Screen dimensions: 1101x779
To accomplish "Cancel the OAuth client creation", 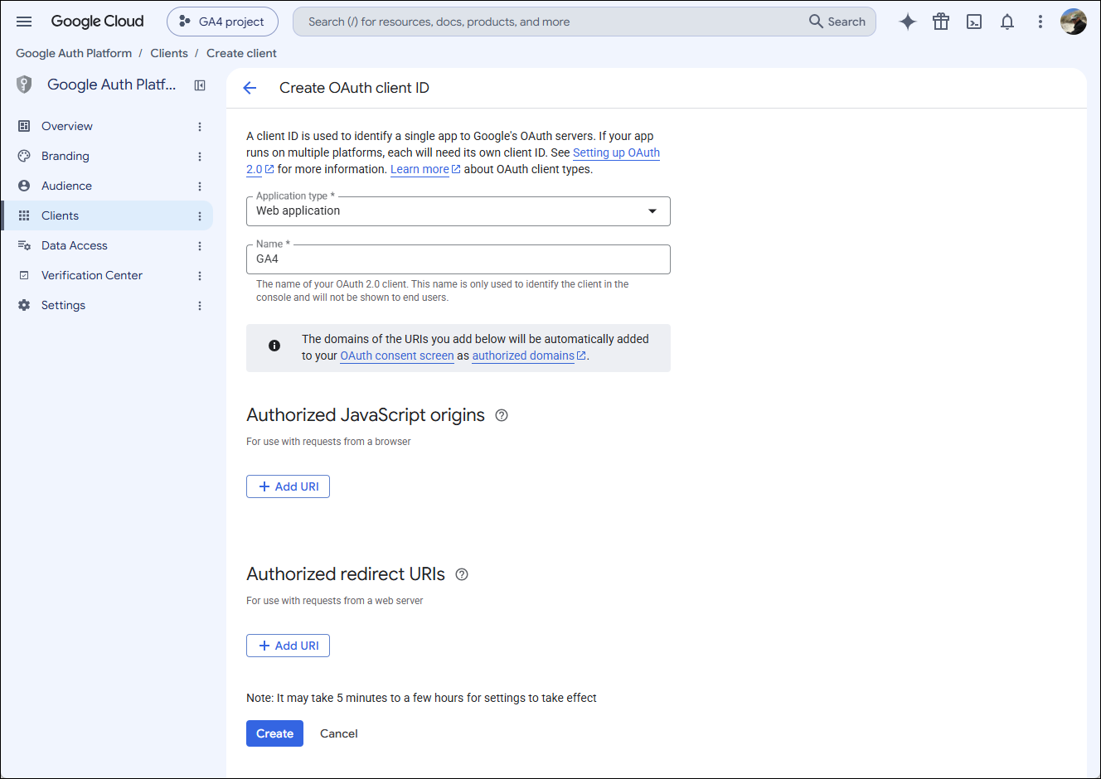I will [339, 733].
